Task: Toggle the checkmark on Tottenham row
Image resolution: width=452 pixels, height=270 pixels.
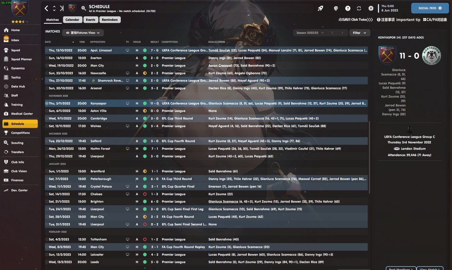Action: click(47, 240)
